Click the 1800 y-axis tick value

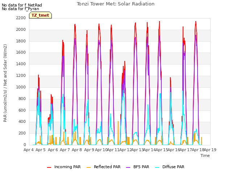[x=21, y=41]
